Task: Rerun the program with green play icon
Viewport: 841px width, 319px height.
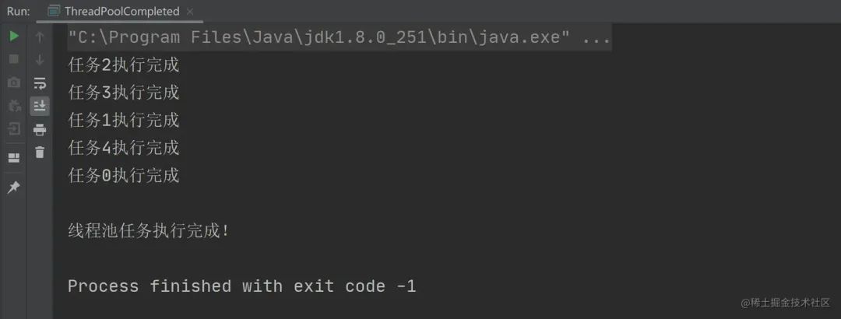Action: pyautogui.click(x=15, y=37)
